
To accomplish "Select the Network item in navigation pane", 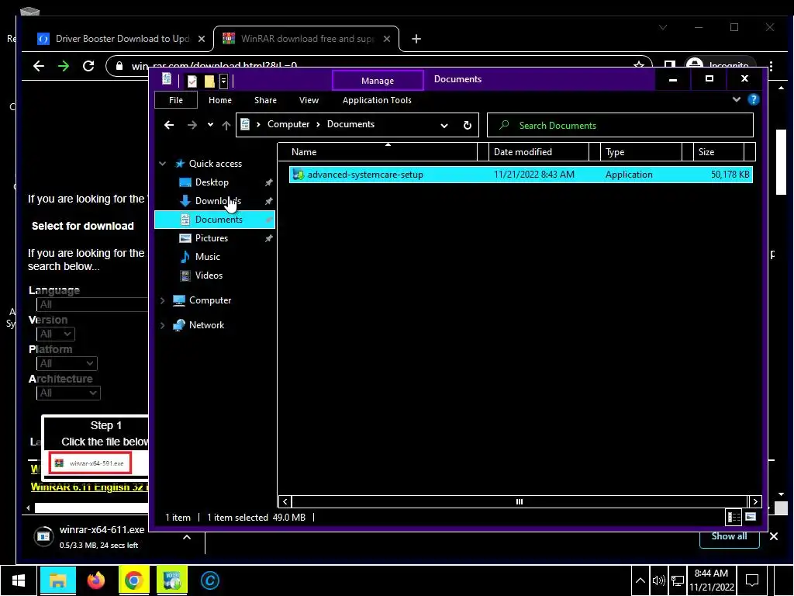I will tap(206, 325).
